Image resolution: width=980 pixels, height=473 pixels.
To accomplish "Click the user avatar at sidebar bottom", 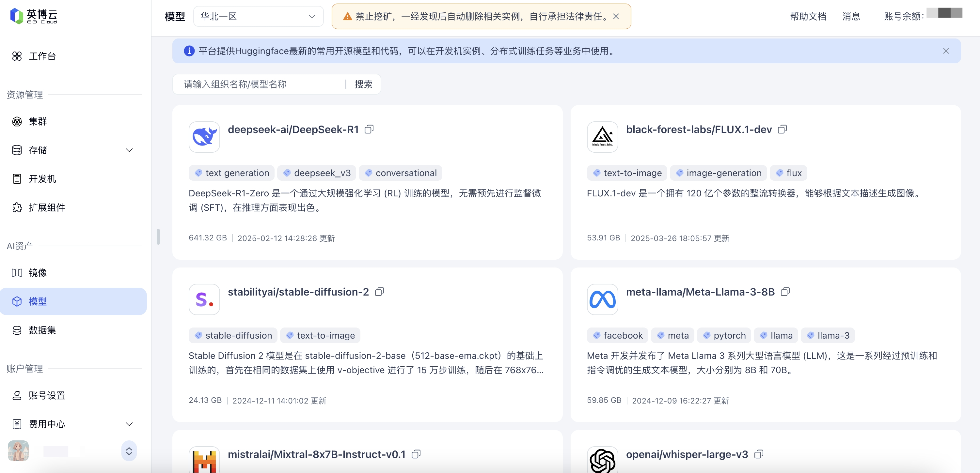I will (18, 451).
